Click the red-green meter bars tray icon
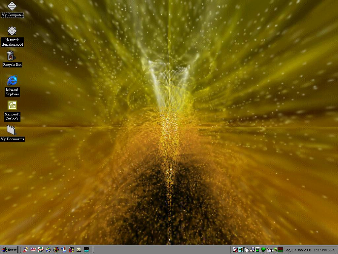The image size is (338, 254). pyautogui.click(x=280, y=250)
